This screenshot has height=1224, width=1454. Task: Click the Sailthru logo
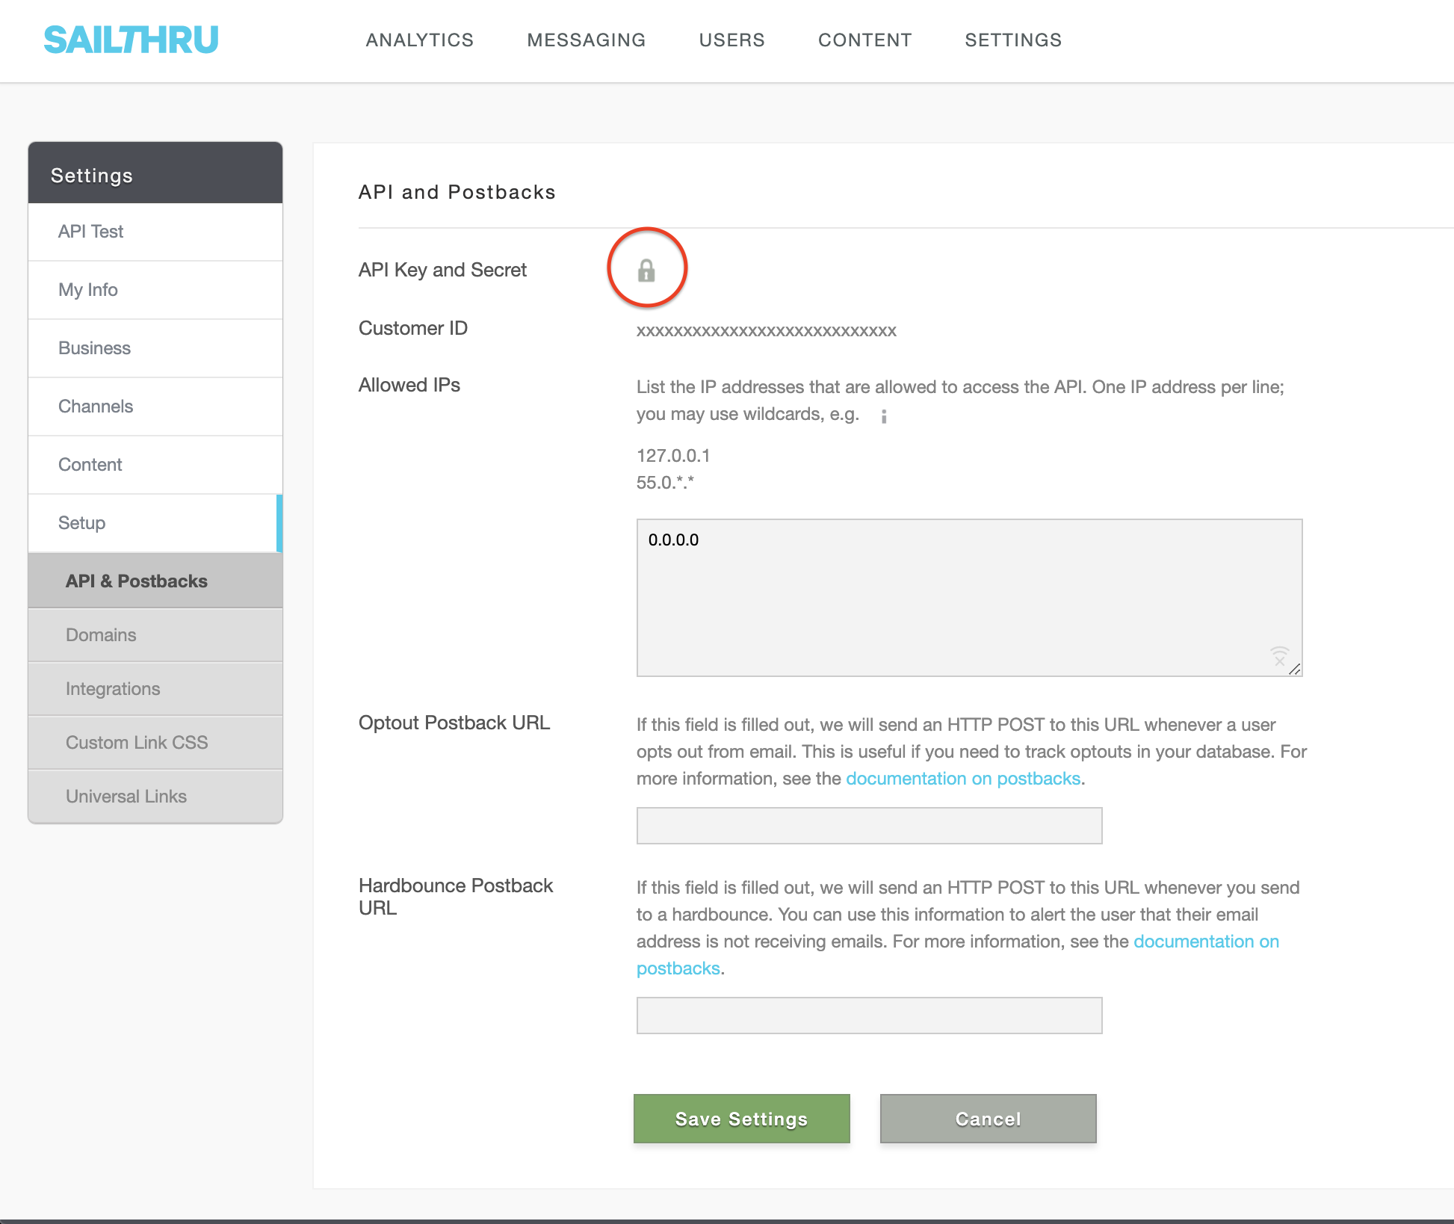point(131,40)
